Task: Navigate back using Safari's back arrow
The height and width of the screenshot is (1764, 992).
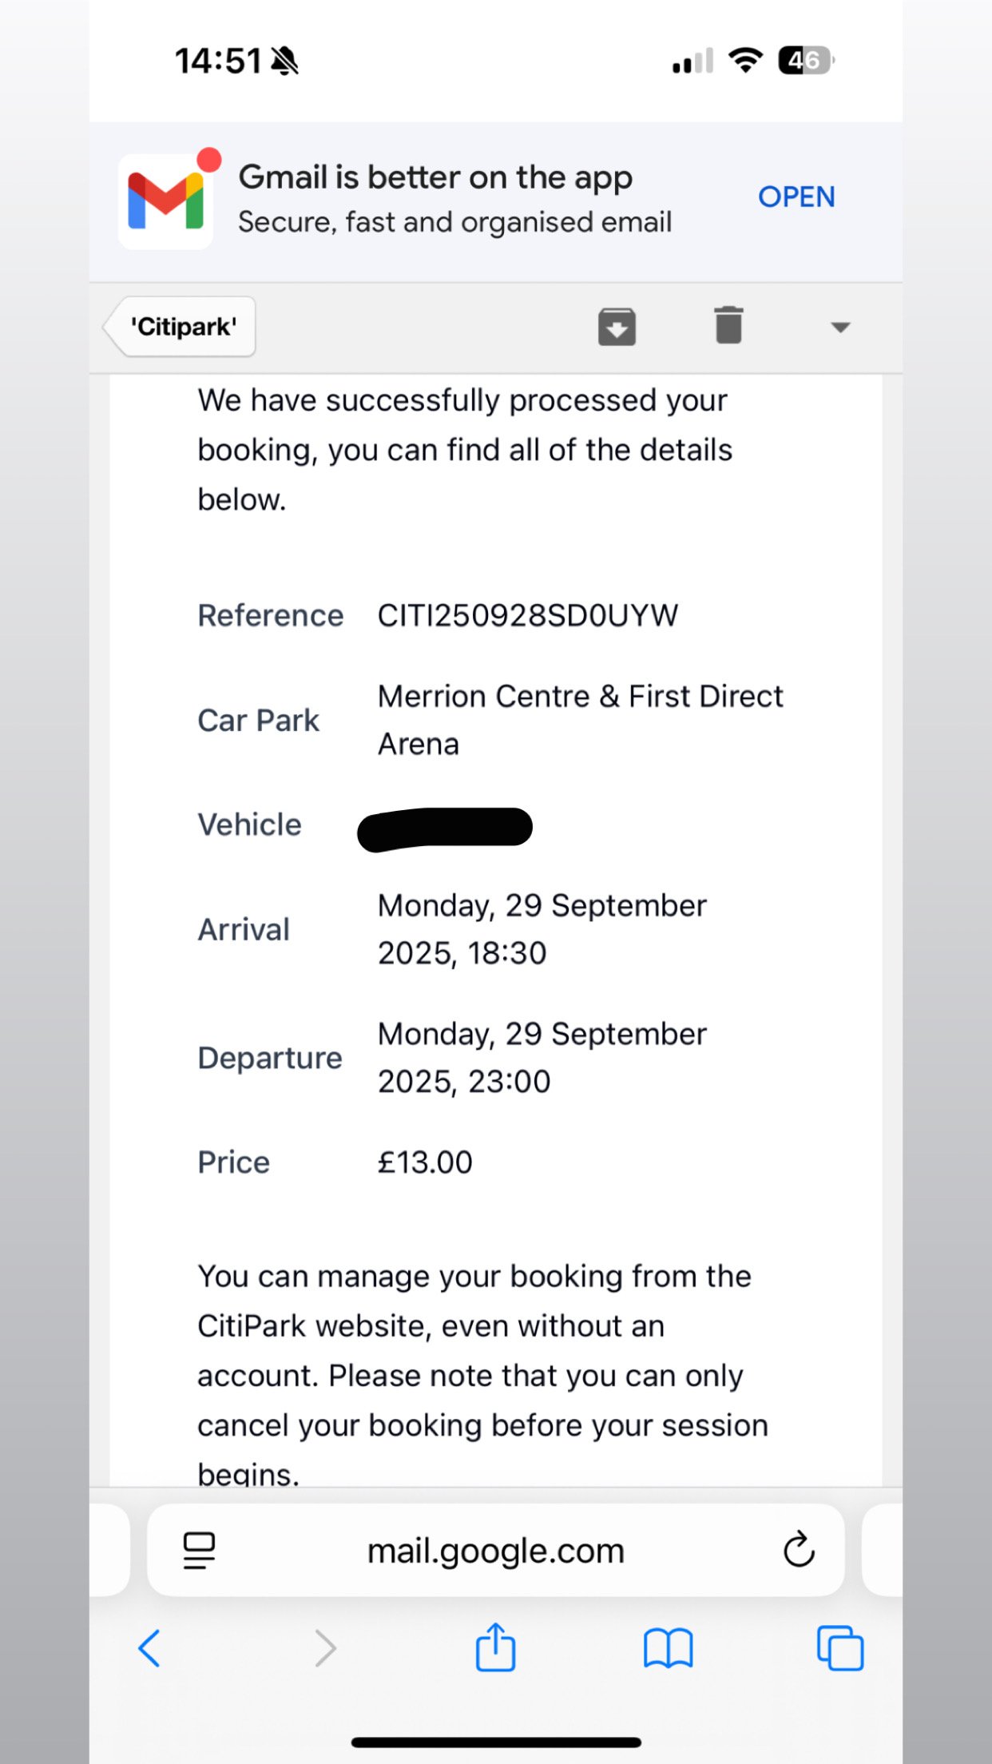Action: 149,1648
